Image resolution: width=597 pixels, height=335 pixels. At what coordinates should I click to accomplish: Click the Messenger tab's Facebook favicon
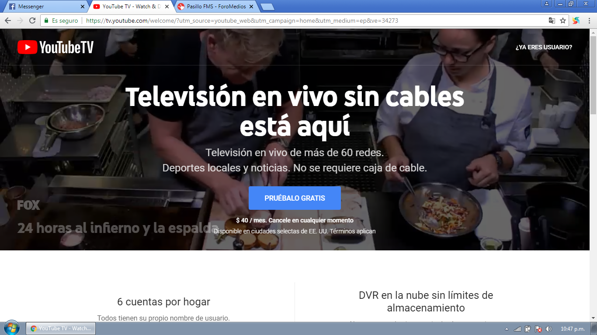pos(12,7)
